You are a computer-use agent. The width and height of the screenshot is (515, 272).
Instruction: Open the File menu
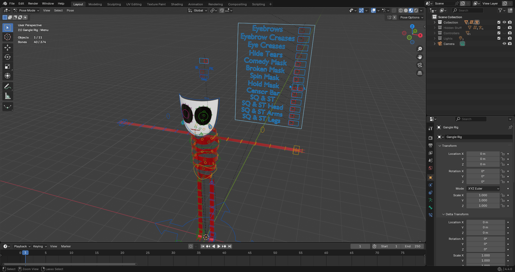pos(12,3)
